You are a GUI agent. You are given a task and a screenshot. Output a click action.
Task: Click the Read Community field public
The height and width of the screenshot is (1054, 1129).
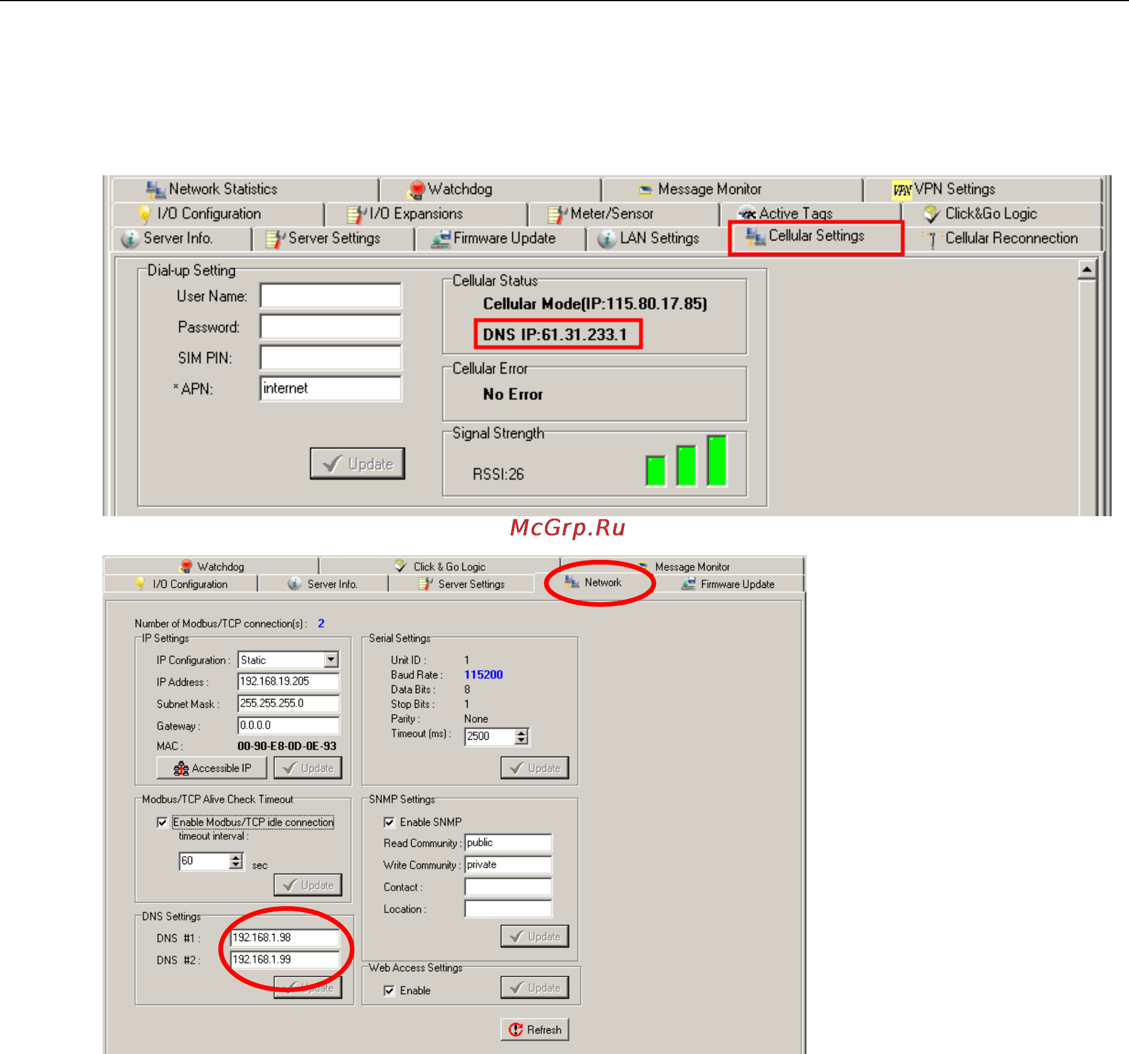508,843
